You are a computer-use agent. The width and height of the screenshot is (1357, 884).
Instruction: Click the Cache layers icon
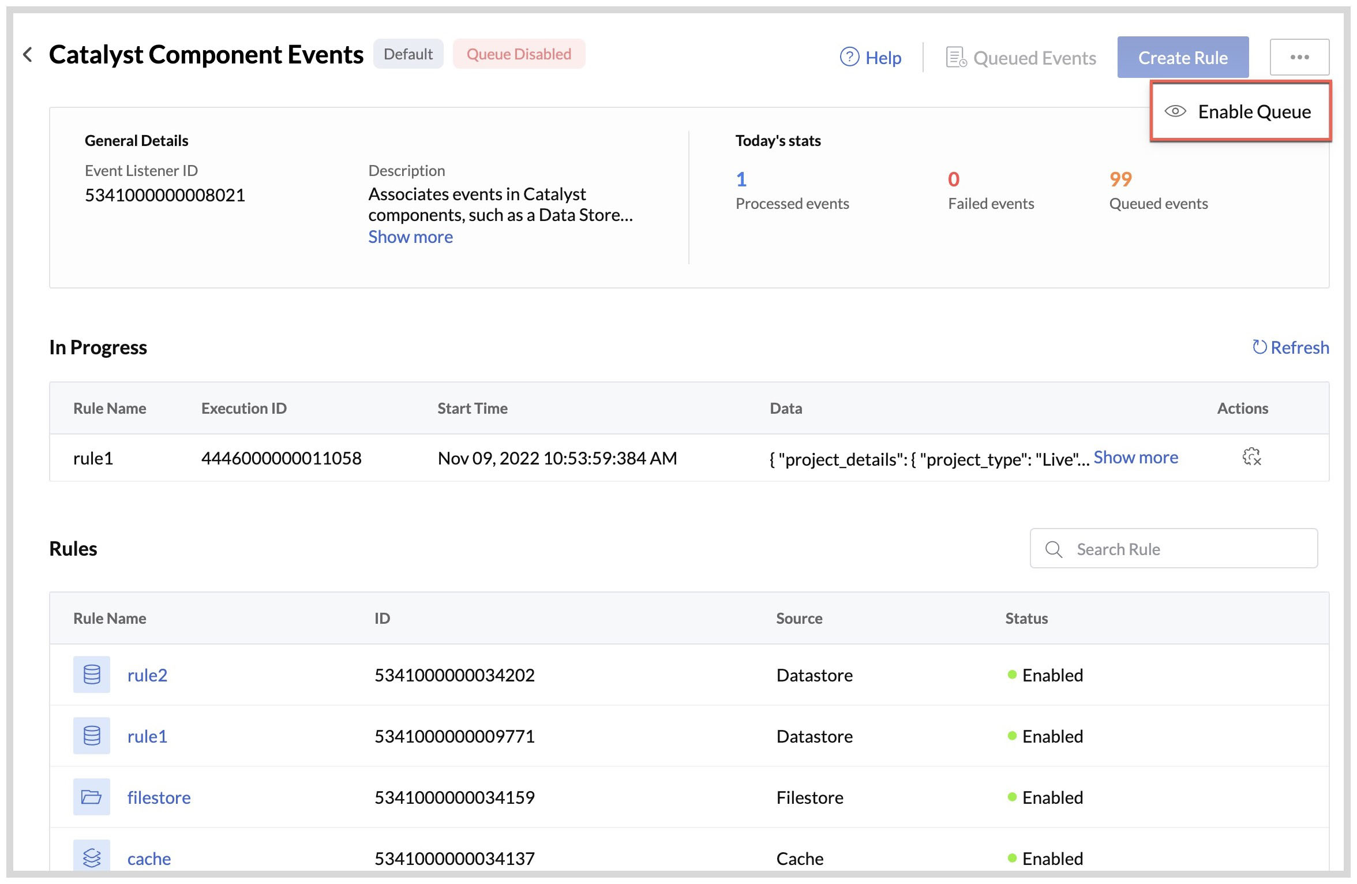coord(92,857)
